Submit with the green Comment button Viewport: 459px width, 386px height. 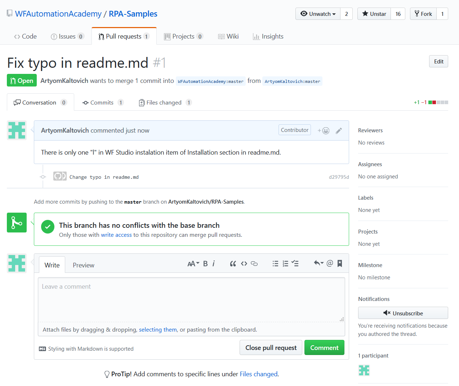(x=324, y=347)
